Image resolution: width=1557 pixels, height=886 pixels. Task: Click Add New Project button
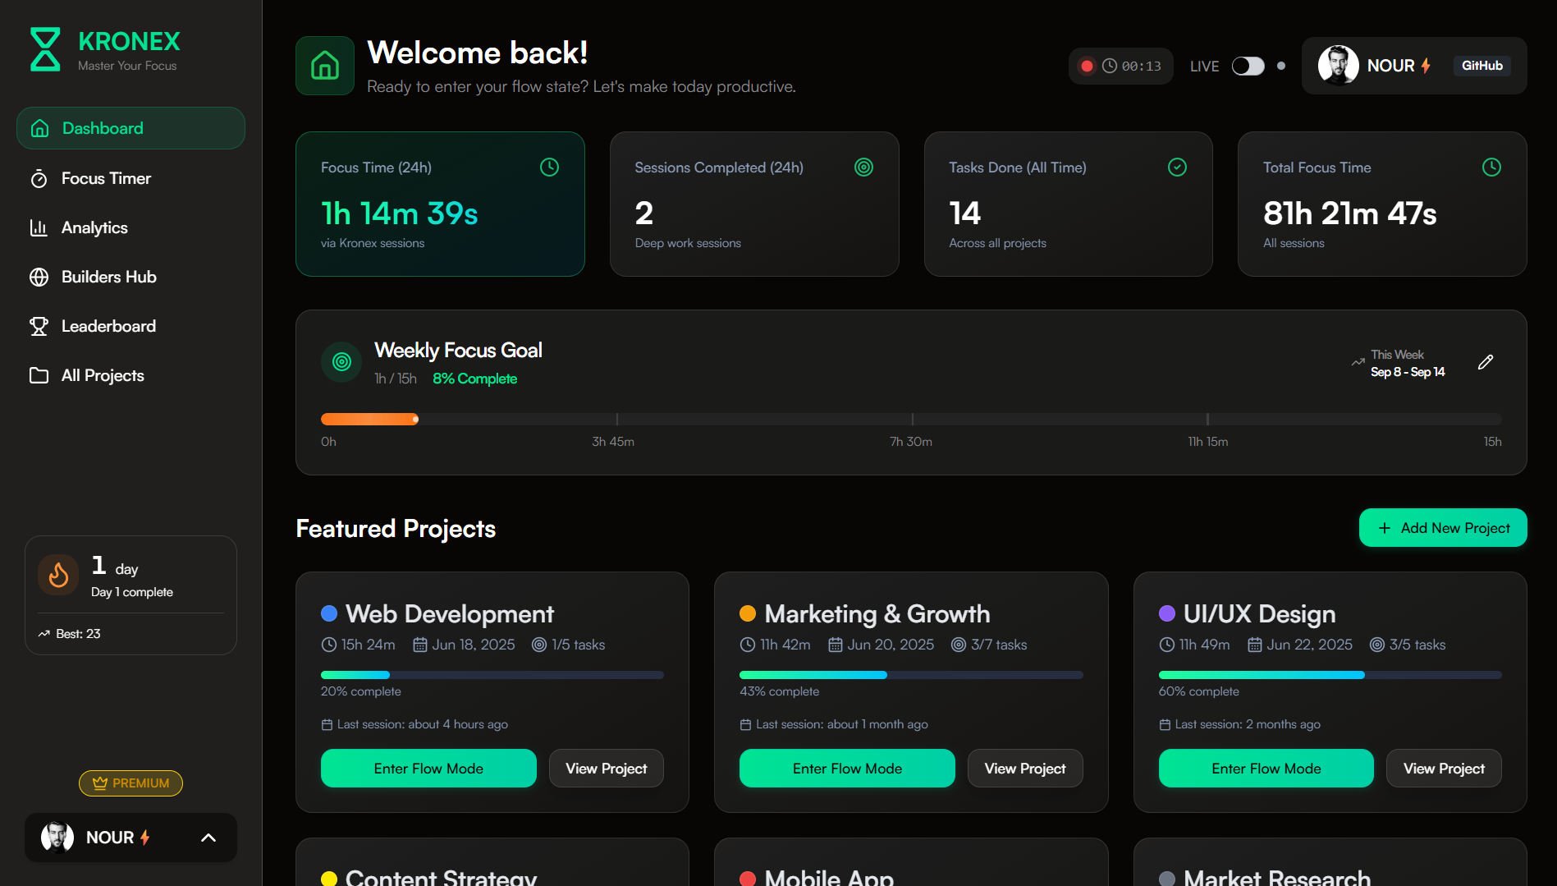(1443, 528)
